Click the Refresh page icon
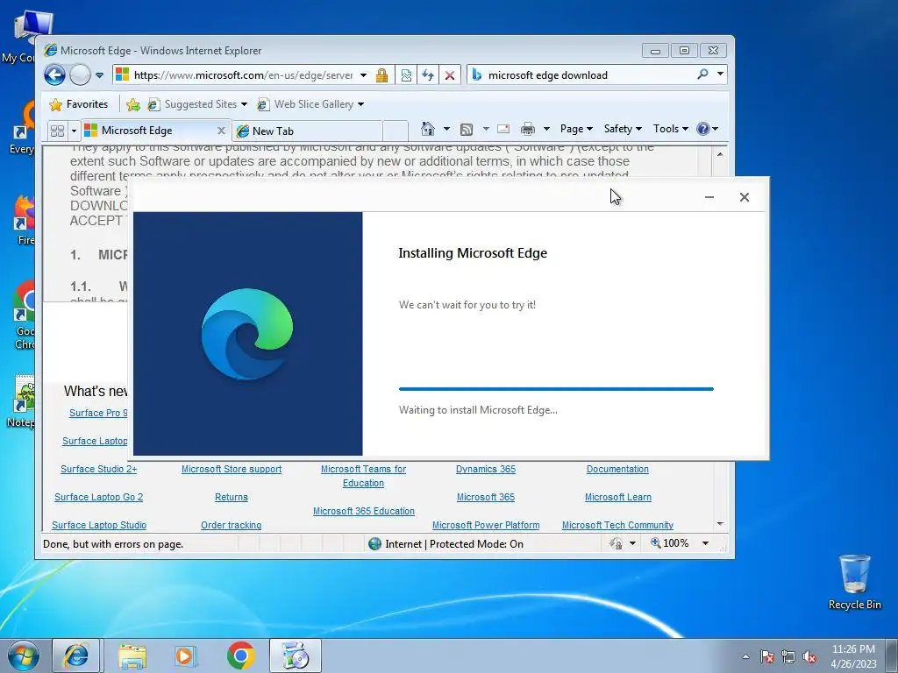 click(428, 75)
